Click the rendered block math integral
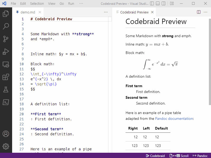This screenshot has height=158, width=211. (160, 64)
